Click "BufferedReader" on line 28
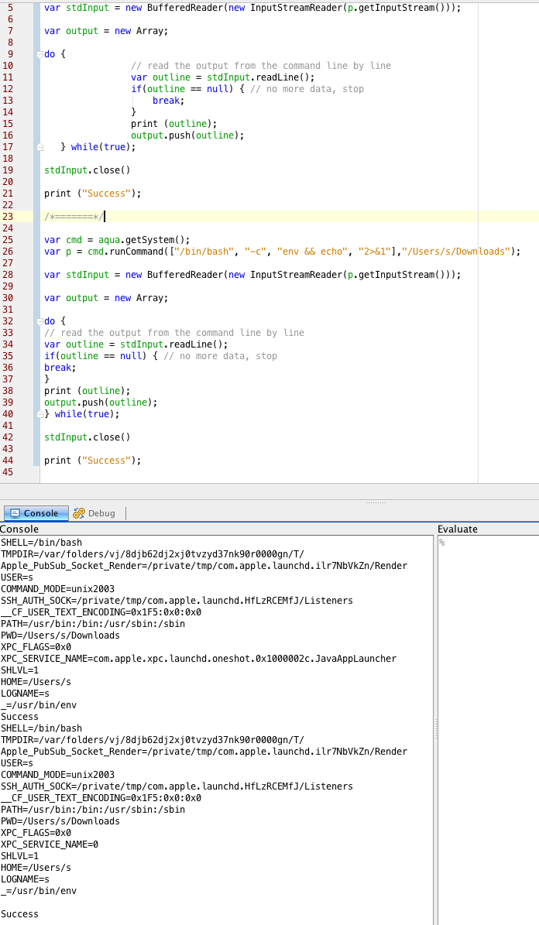This screenshot has height=925, width=539. tap(185, 274)
